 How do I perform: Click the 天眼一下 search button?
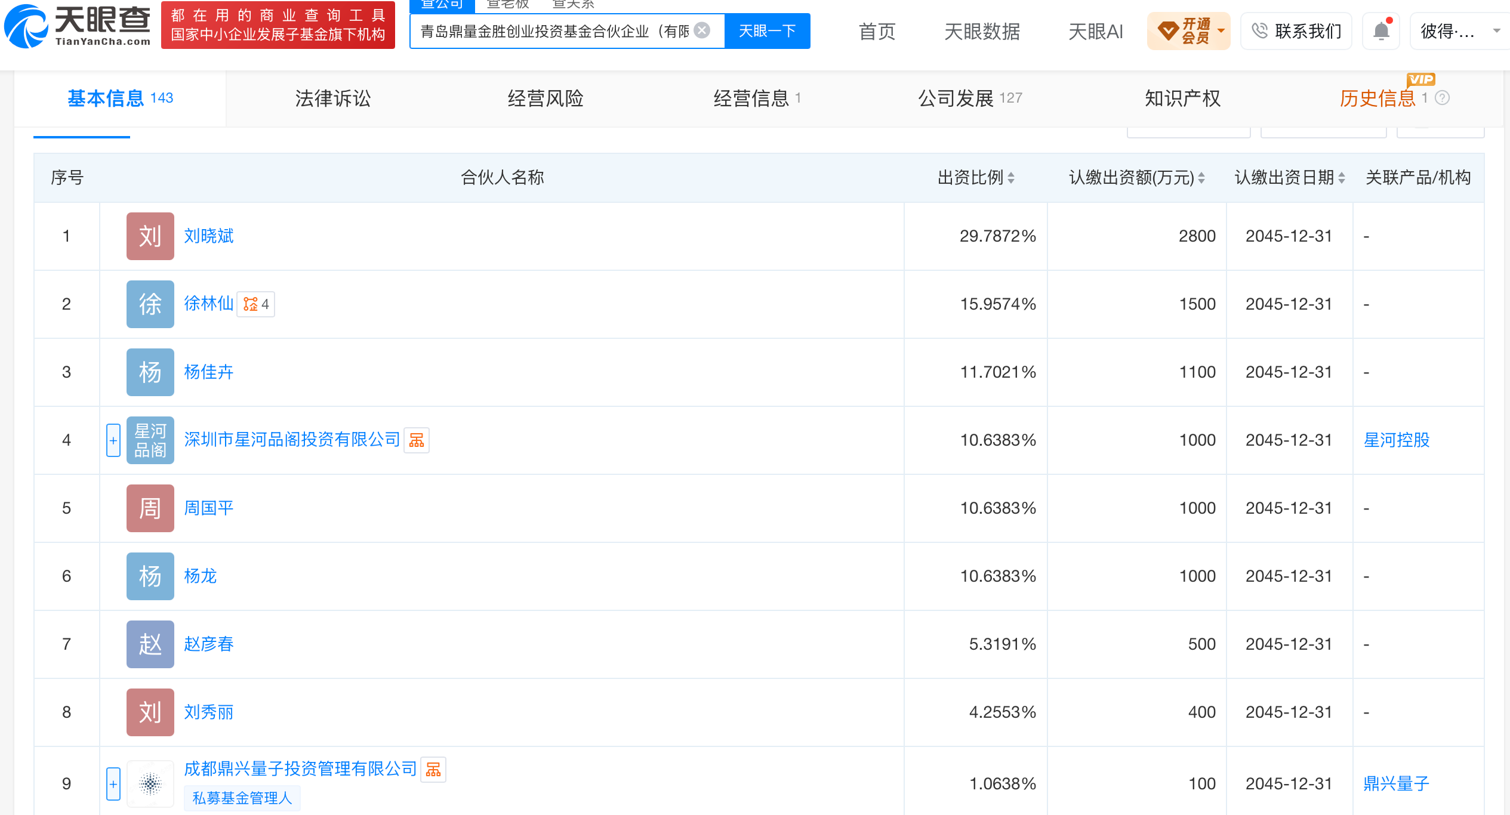[x=767, y=31]
